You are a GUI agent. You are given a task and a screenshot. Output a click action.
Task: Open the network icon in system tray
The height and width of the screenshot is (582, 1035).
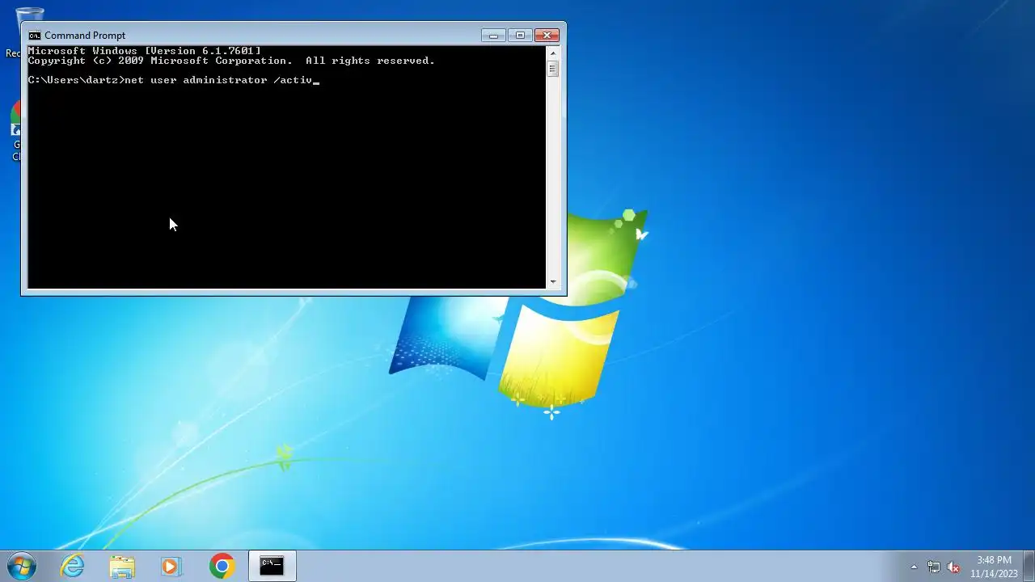pos(934,567)
